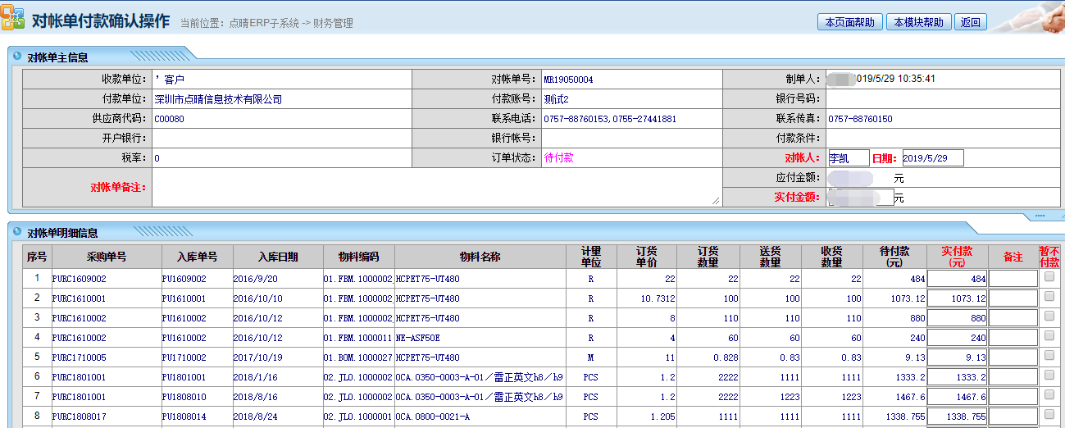1065x428 pixels.
Task: Focus the 日期 field showing 2019/5/29
Action: [x=932, y=158]
